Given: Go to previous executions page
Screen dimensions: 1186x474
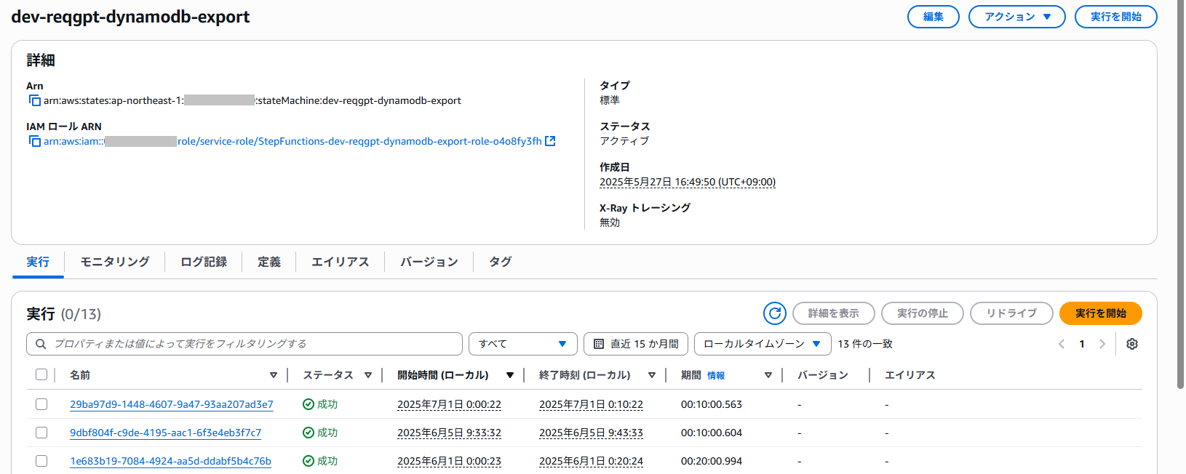Looking at the screenshot, I should click(x=1062, y=344).
